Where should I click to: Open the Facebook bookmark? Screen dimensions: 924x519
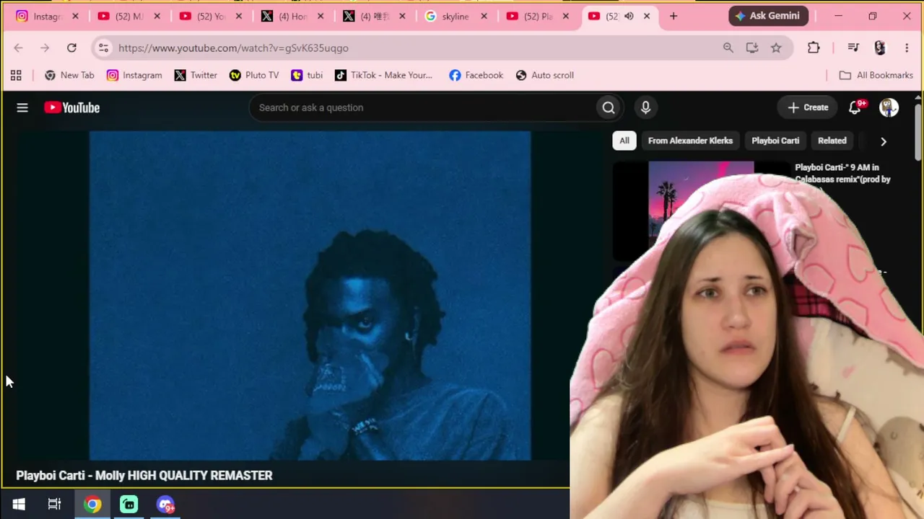476,75
